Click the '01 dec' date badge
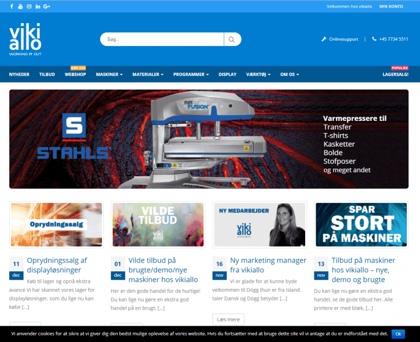Image resolution: width=420 pixels, height=342 pixels. (118, 268)
